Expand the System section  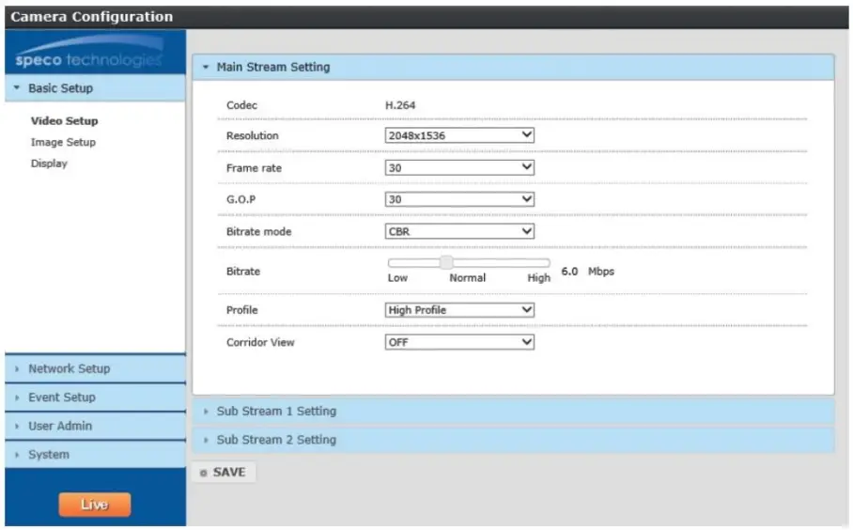point(95,455)
